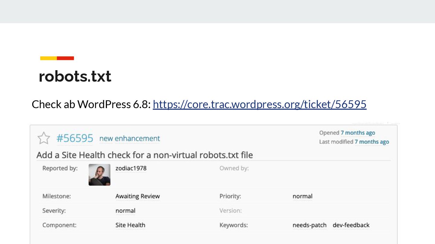Click the Opened '7 months ago' timestamp
435x244 pixels.
[358, 133]
